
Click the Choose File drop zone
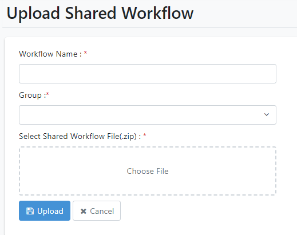[148, 171]
